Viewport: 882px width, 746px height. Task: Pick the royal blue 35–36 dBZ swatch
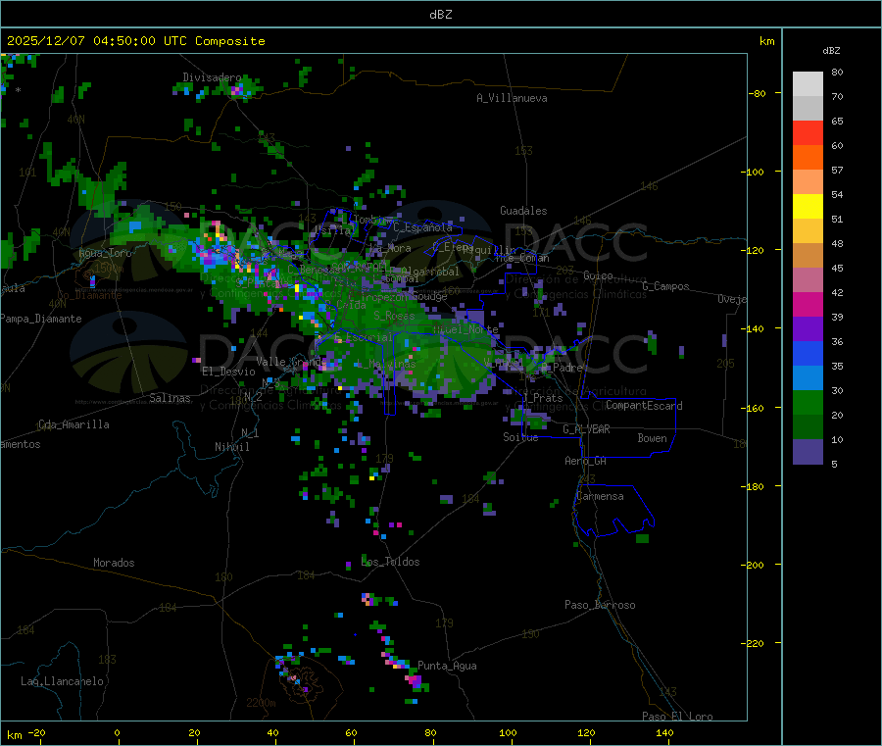(x=808, y=354)
